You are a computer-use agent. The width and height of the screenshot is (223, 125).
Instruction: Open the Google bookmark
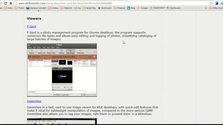click(x=143, y=8)
